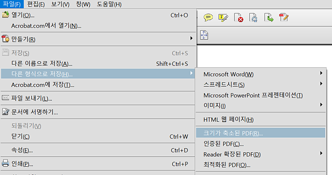This screenshot has height=175, width=332.
Task: Click the delete page icon with red X
Action: coord(238,17)
